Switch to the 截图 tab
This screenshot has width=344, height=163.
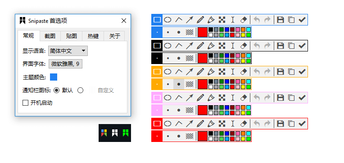coord(50,36)
